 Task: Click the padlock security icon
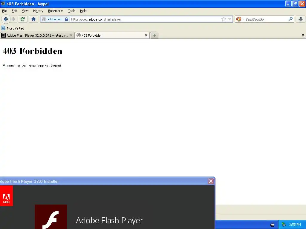pyautogui.click(x=66, y=19)
